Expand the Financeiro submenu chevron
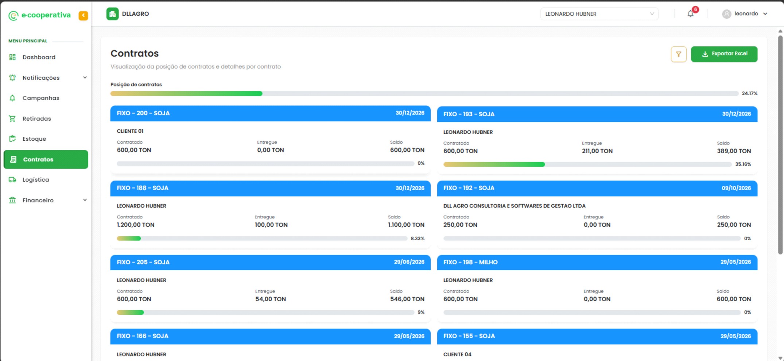The image size is (784, 361). [85, 200]
